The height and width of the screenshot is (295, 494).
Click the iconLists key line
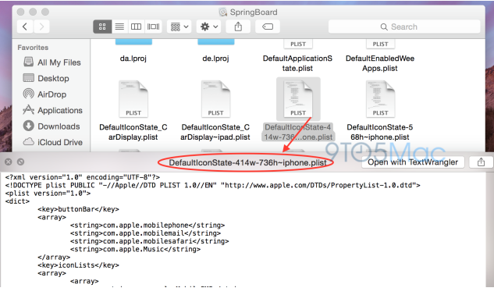pyautogui.click(x=78, y=265)
